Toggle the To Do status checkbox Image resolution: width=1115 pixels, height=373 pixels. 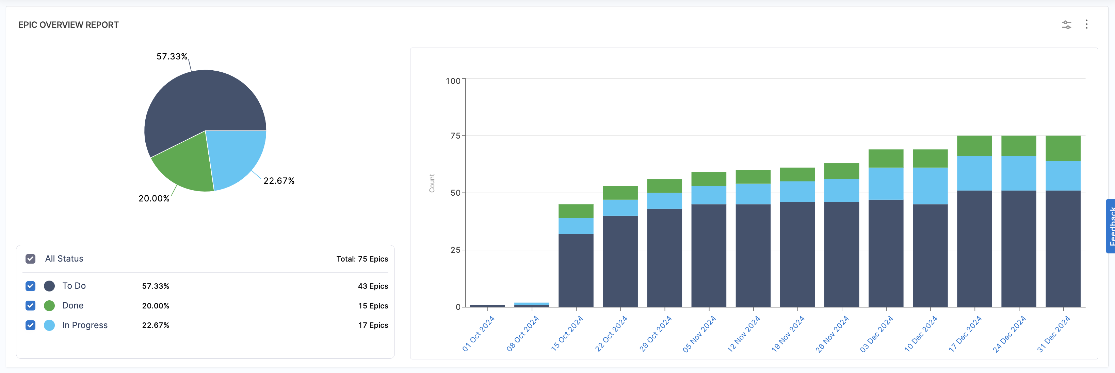(30, 286)
